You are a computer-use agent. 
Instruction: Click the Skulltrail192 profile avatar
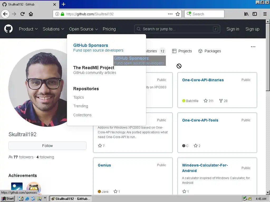click(37, 88)
